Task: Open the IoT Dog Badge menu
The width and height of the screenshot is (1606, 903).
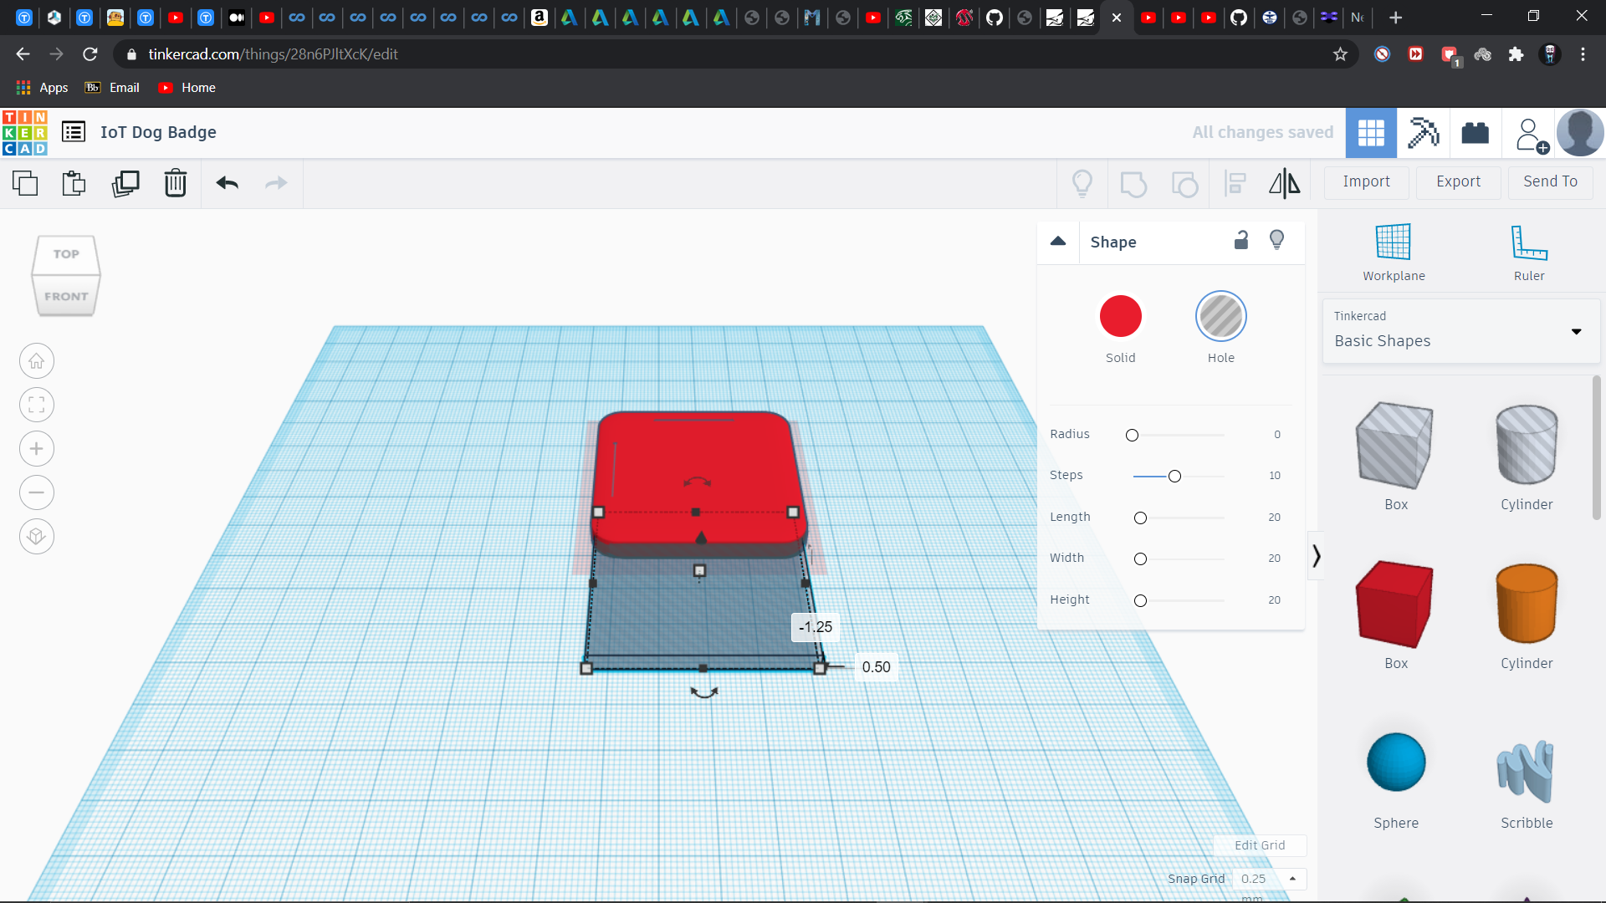Action: pos(73,131)
